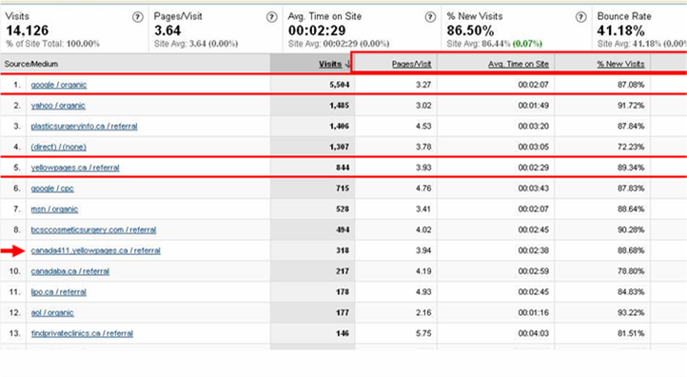Image resolution: width=687 pixels, height=377 pixels.
Task: Open plasticsurgeryinfo.ca / referral link
Action: [x=84, y=127]
